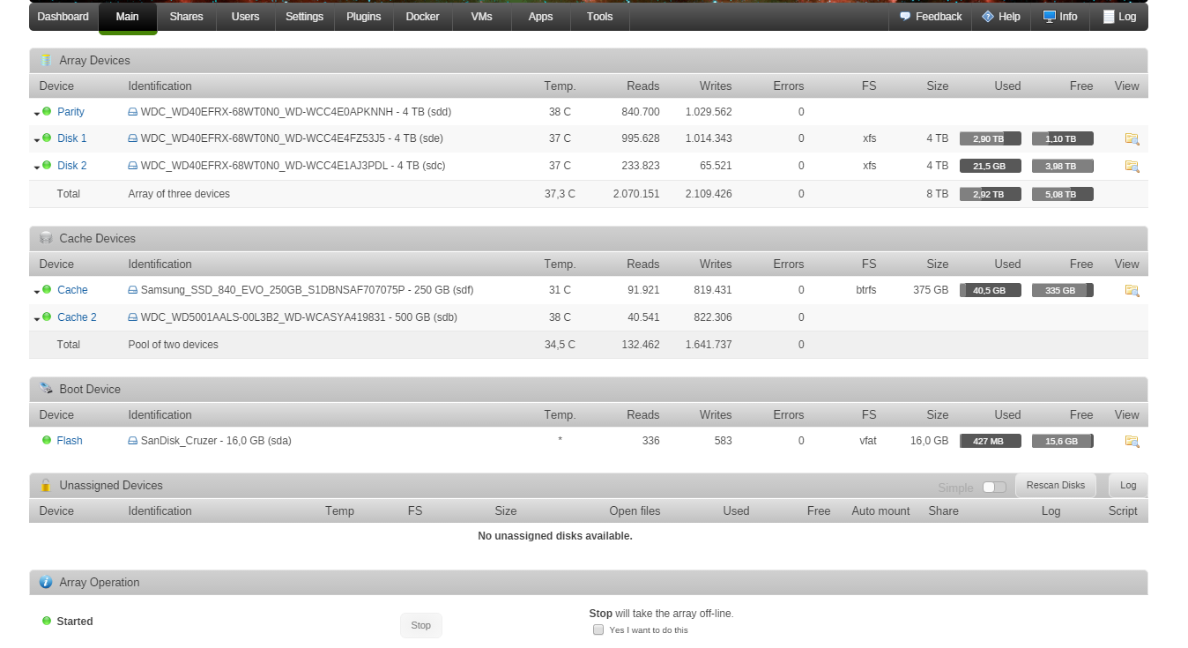Click drive icon next to Parity identification
This screenshot has width=1188, height=648.
click(133, 112)
